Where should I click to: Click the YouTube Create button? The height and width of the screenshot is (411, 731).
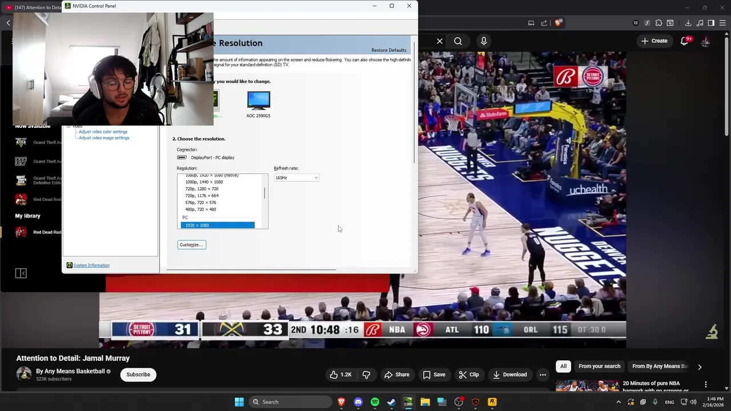click(654, 41)
